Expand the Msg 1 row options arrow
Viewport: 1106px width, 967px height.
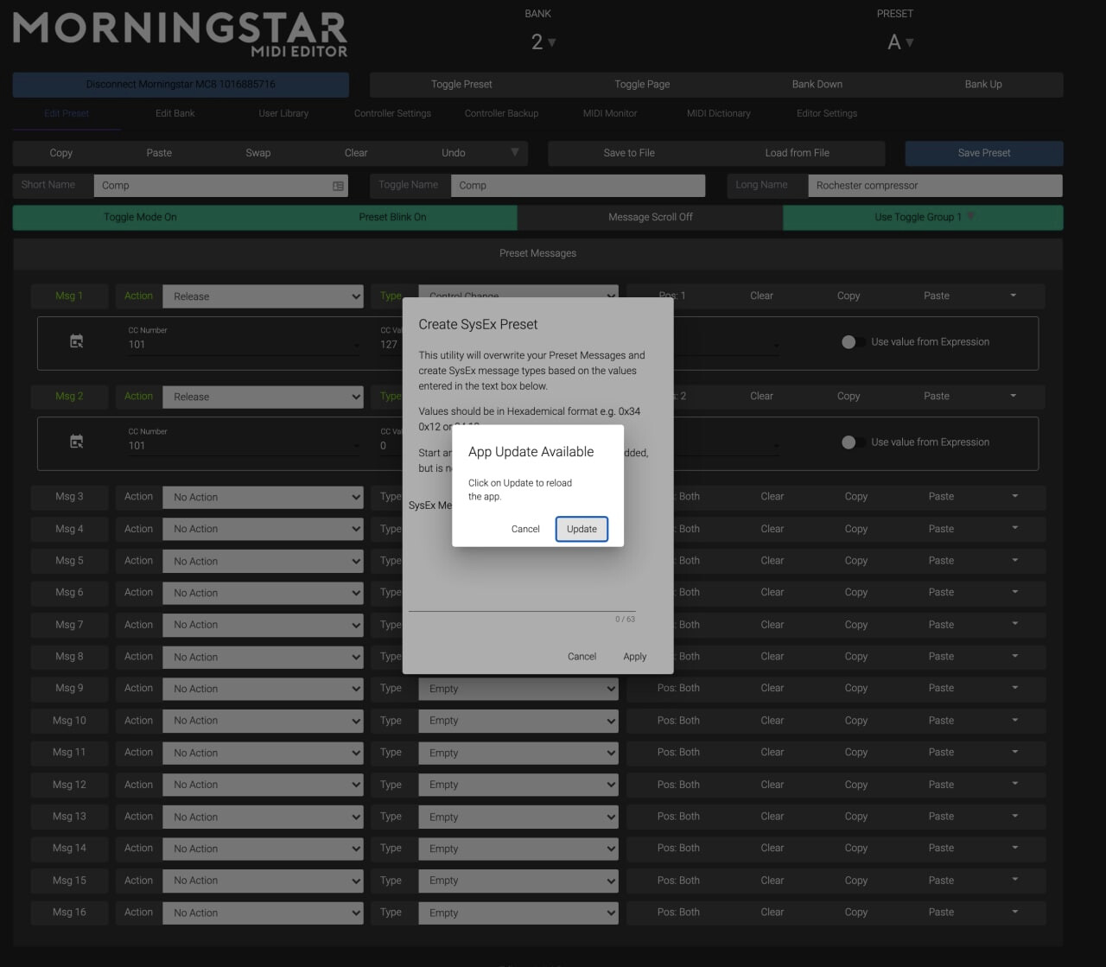click(1014, 296)
